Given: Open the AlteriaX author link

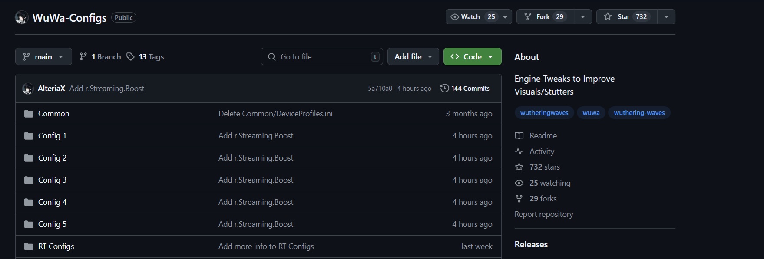Looking at the screenshot, I should point(51,89).
